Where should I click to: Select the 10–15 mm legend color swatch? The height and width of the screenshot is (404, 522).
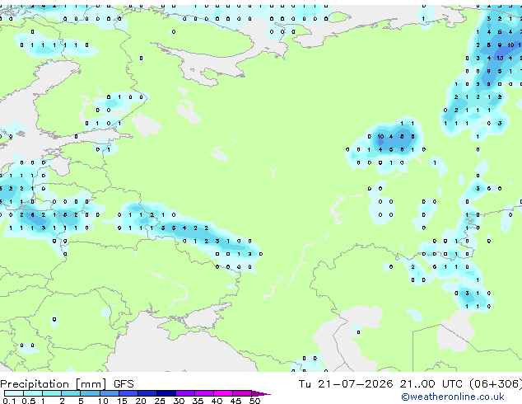[x=109, y=393]
